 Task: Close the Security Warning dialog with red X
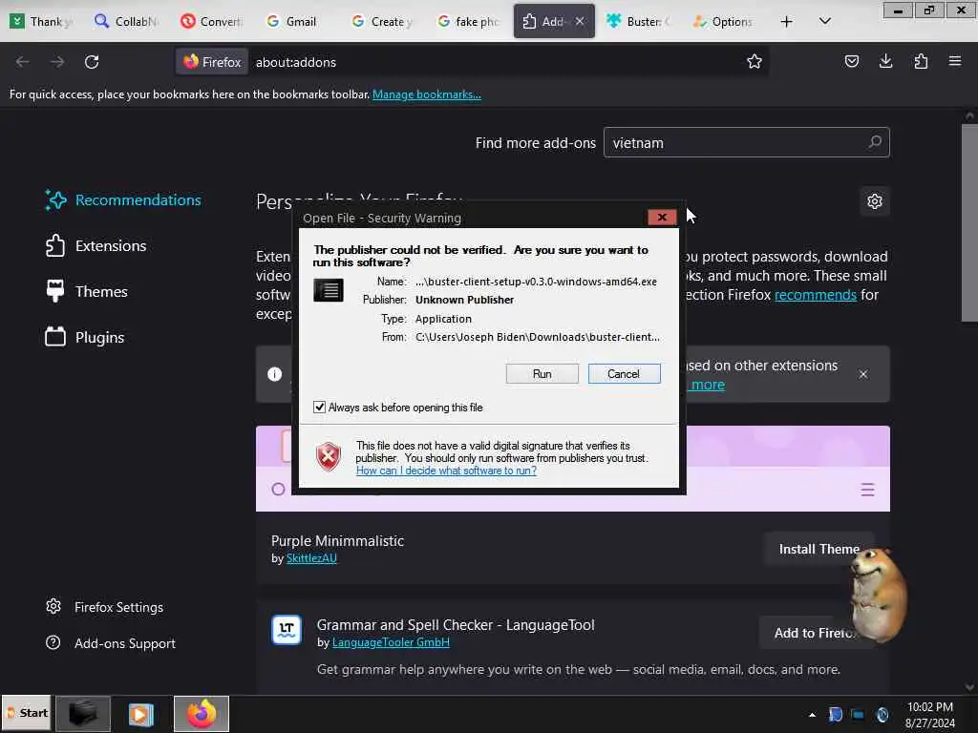coord(662,217)
